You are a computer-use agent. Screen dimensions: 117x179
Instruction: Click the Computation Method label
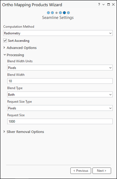[19, 27]
